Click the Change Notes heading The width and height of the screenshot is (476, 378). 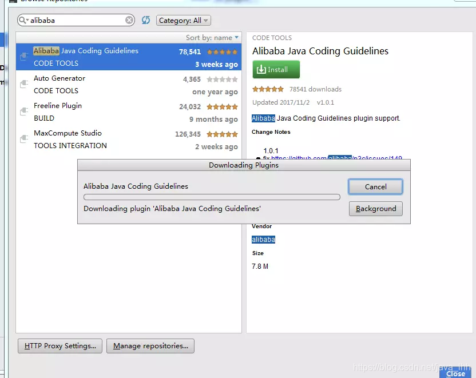[x=271, y=132]
